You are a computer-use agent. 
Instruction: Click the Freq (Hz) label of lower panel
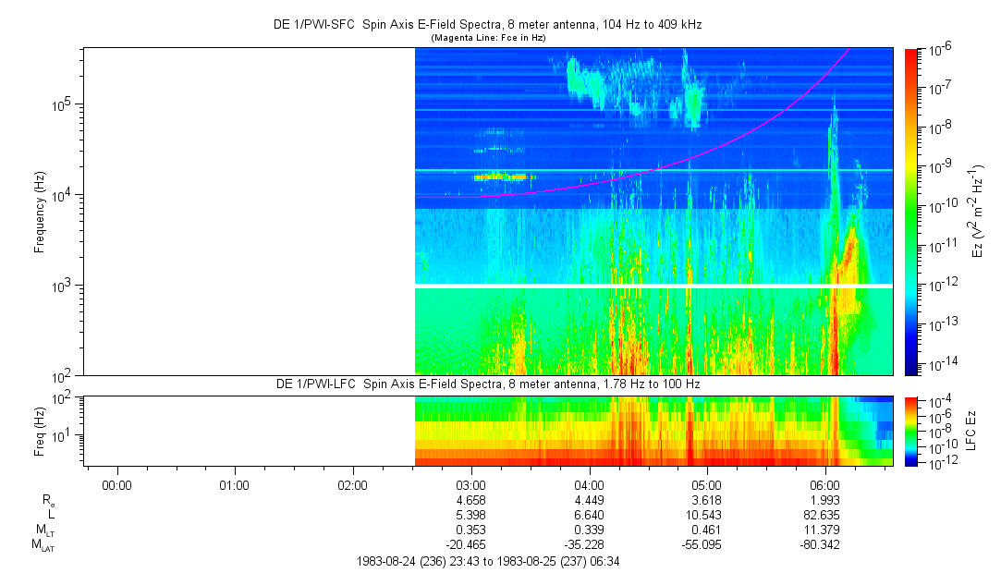click(x=40, y=432)
